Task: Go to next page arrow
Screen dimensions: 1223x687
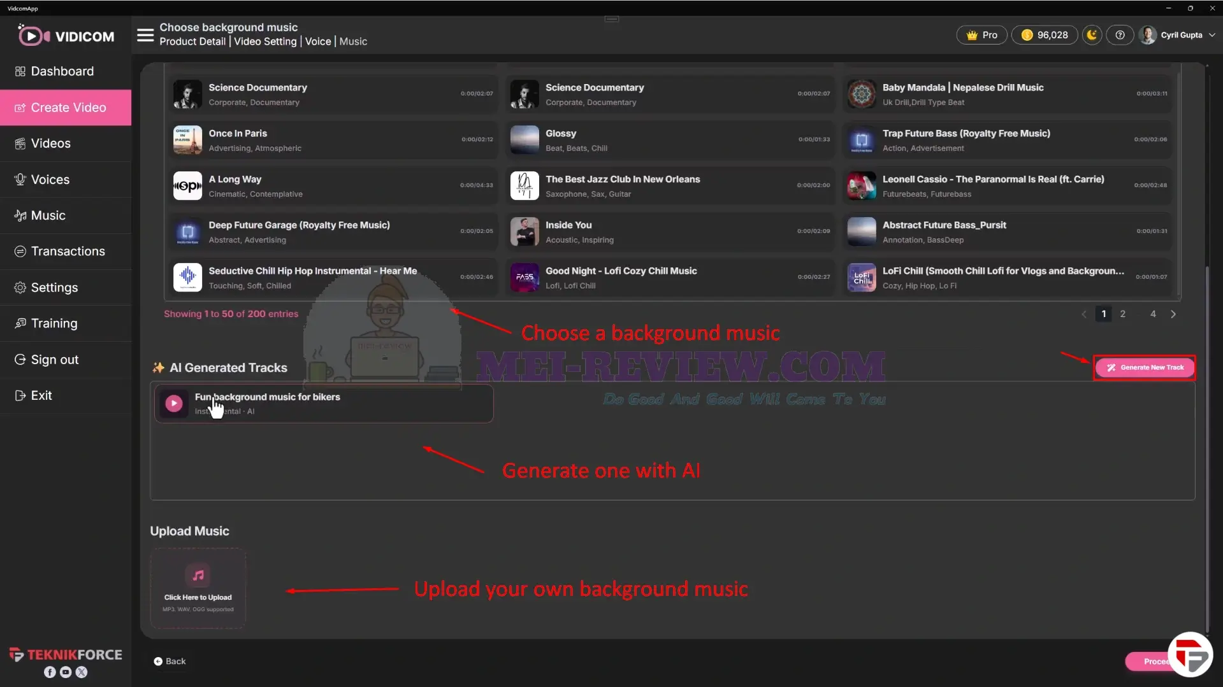Action: [x=1173, y=314]
